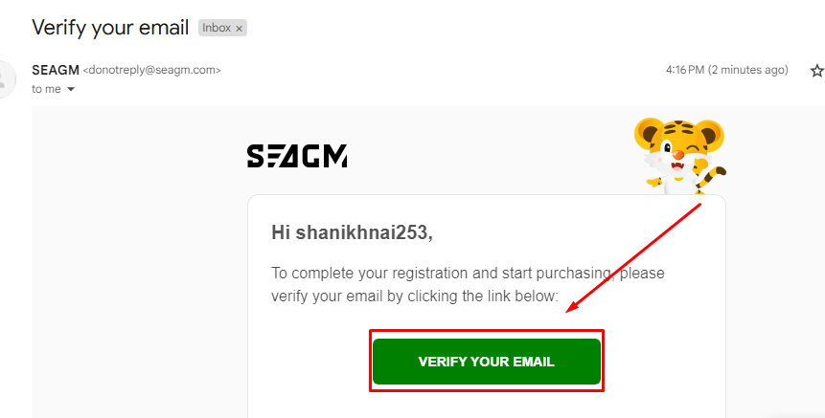Click the 4:16 PM timestamp
This screenshot has width=825, height=418.
(x=726, y=70)
